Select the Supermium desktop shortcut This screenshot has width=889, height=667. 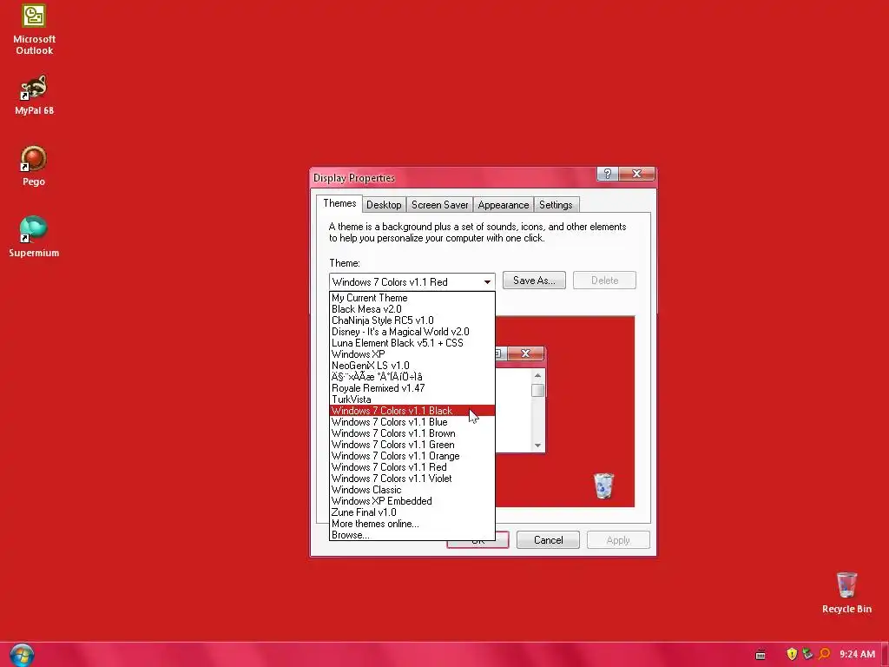coord(34,236)
